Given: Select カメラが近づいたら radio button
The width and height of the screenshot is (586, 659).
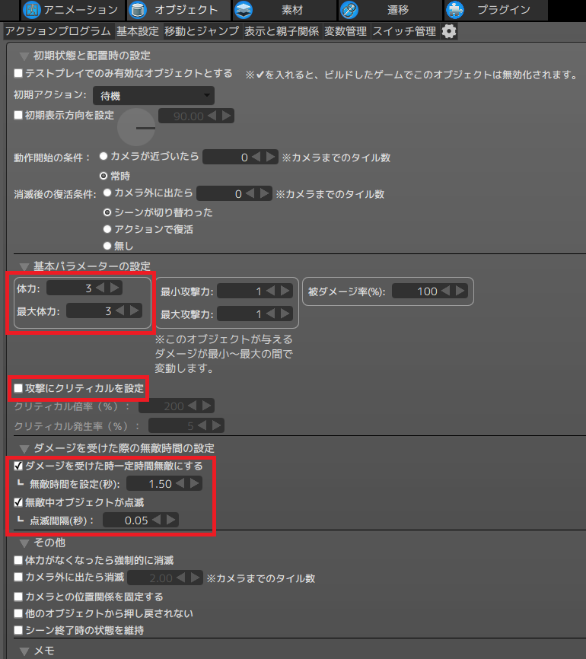Looking at the screenshot, I should point(104,156).
